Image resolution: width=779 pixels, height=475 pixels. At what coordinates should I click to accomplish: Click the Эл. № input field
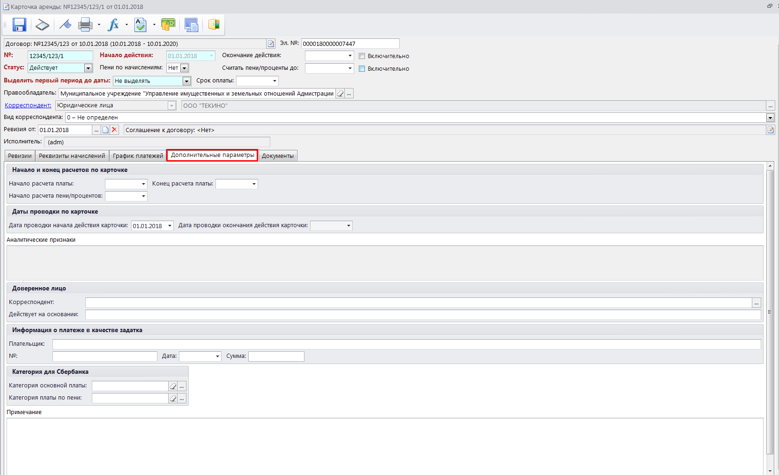point(350,44)
